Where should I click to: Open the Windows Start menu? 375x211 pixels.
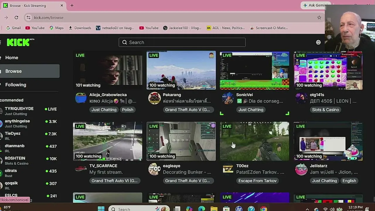101,209
